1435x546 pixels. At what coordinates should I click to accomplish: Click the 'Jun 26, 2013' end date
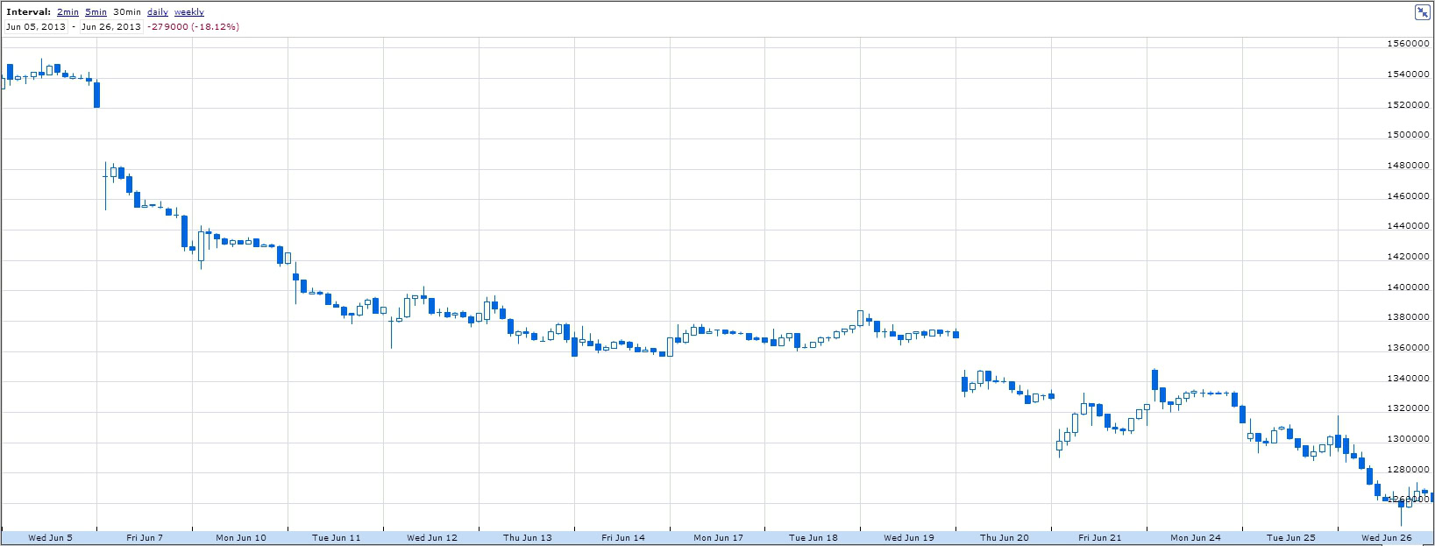pyautogui.click(x=110, y=26)
